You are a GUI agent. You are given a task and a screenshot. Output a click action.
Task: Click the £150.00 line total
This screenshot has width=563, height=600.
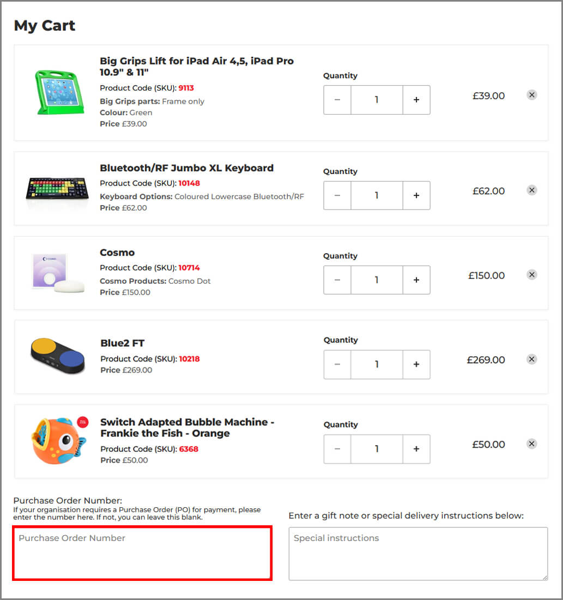[x=487, y=275]
